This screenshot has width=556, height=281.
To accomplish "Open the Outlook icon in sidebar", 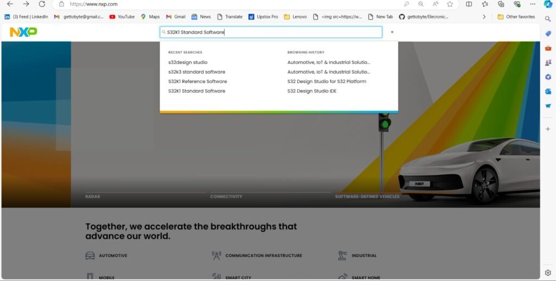I will click(x=548, y=92).
